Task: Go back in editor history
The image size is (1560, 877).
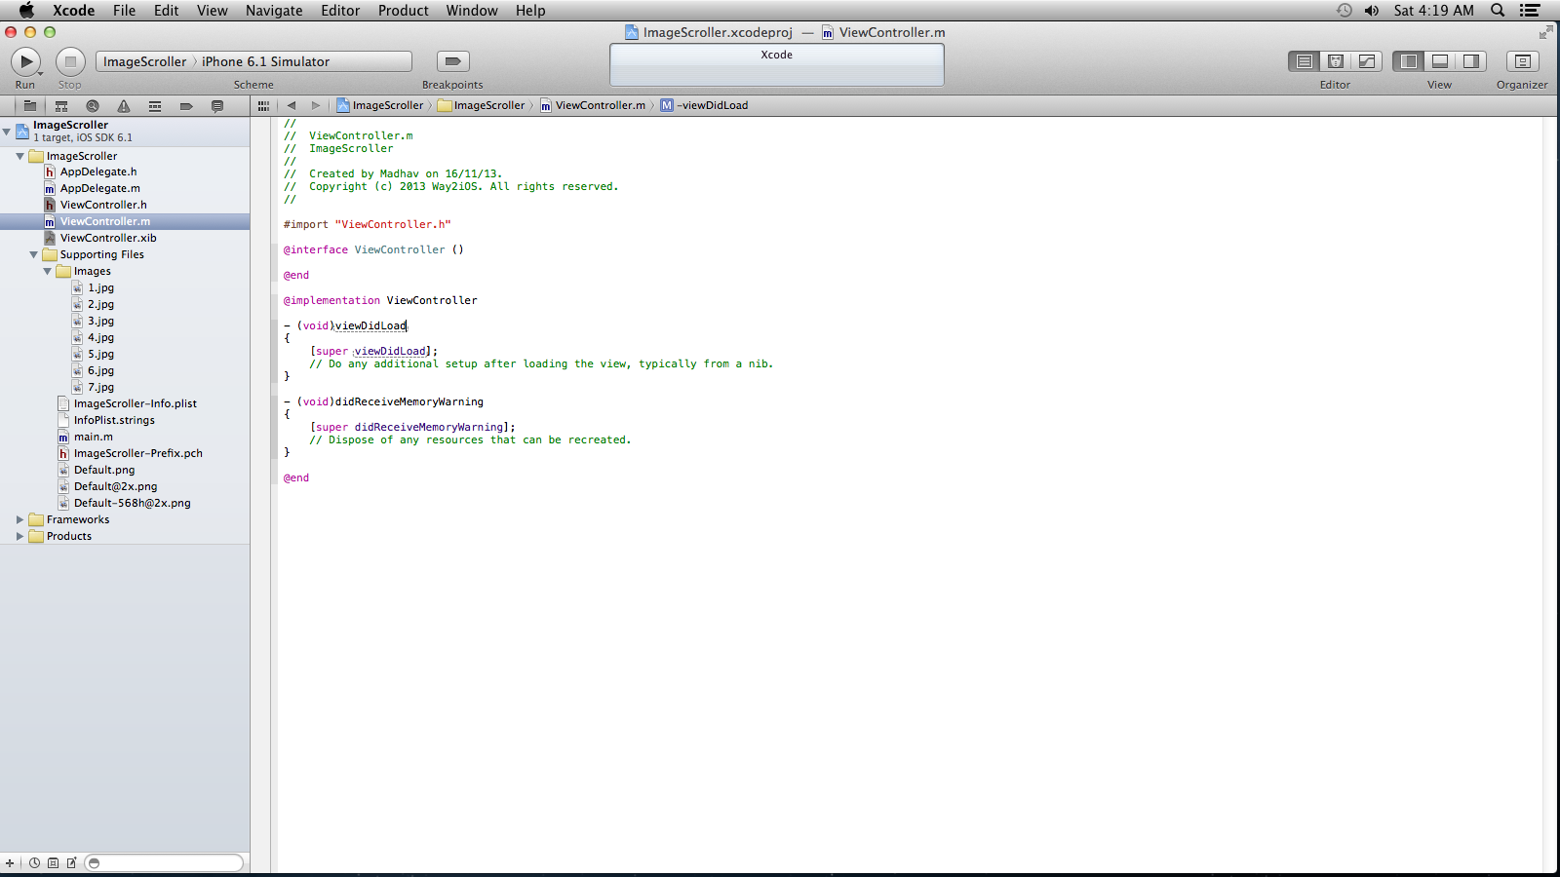Action: [291, 105]
